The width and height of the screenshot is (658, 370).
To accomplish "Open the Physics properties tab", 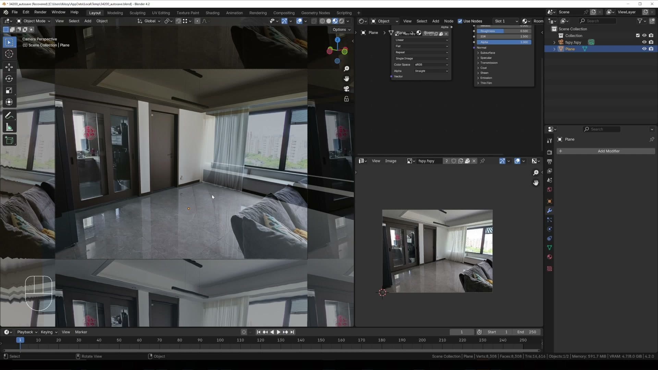I will [549, 229].
